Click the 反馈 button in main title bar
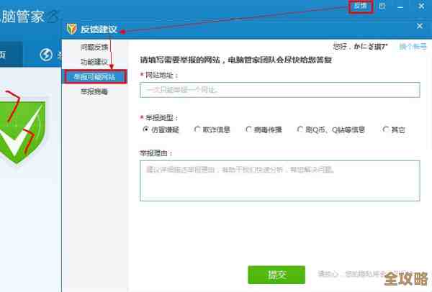Image resolution: width=432 pixels, height=292 pixels. point(361,6)
